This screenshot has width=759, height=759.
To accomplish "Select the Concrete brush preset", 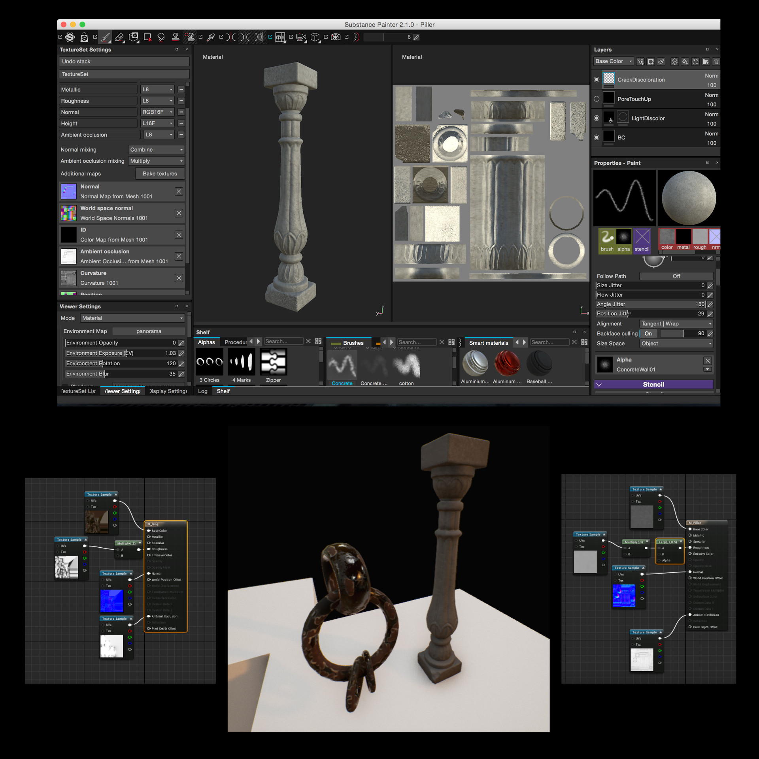I will pyautogui.click(x=342, y=365).
